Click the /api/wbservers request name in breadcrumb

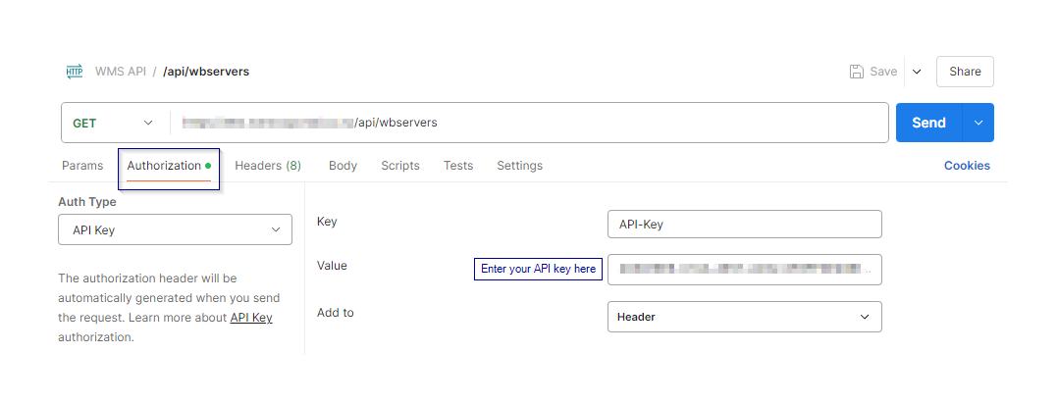[206, 72]
